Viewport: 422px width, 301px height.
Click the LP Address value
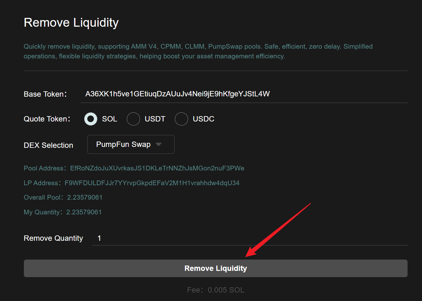(152, 183)
